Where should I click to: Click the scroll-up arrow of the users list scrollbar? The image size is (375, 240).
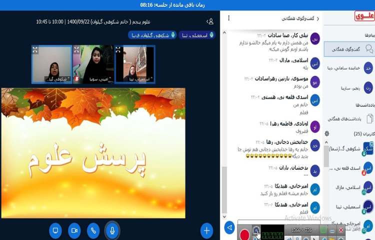tap(326, 142)
